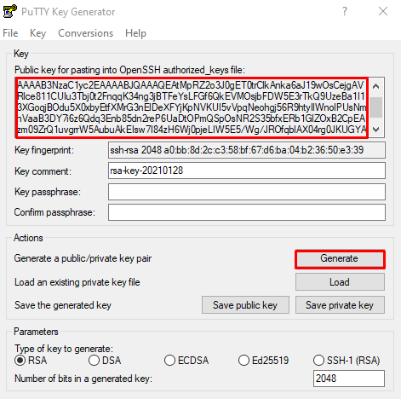
Task: Click Save private key
Action: pyautogui.click(x=340, y=305)
